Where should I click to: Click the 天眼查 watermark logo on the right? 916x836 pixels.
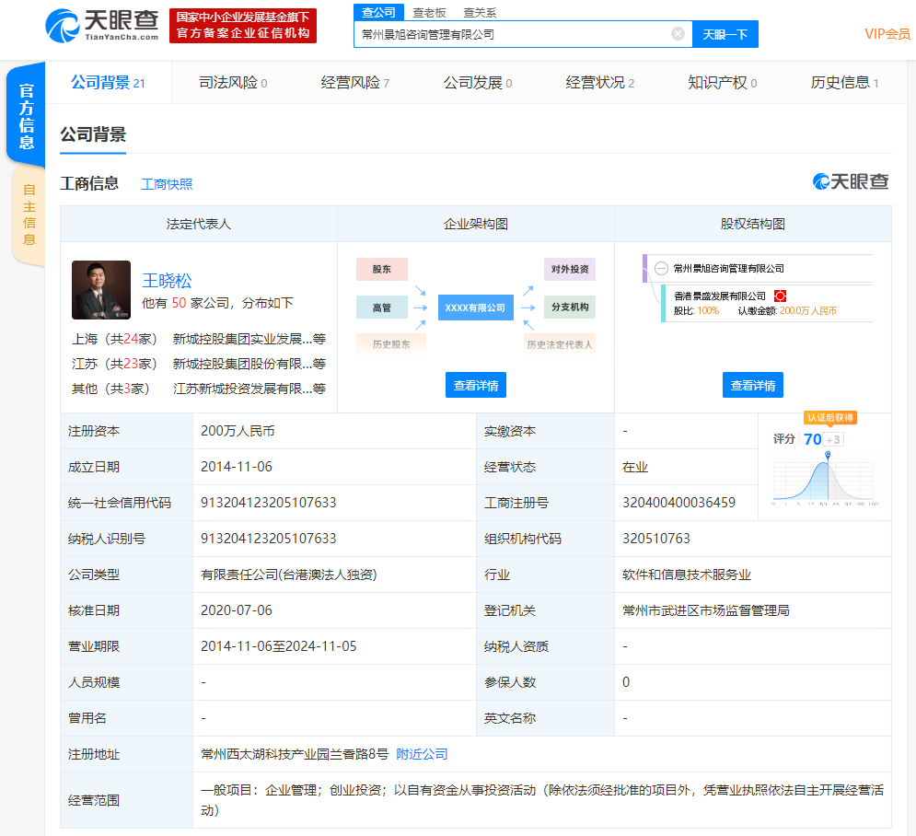tap(851, 181)
